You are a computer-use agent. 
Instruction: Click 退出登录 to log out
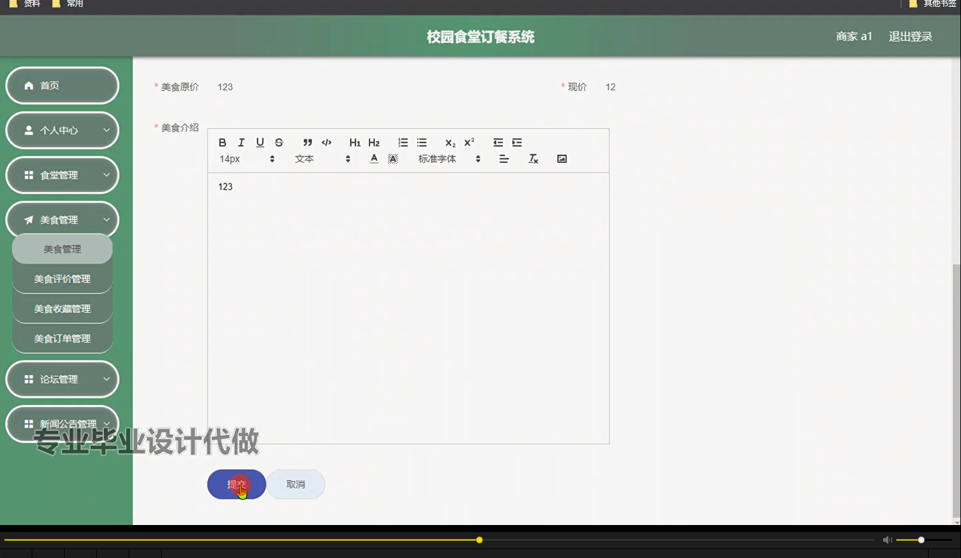point(910,36)
